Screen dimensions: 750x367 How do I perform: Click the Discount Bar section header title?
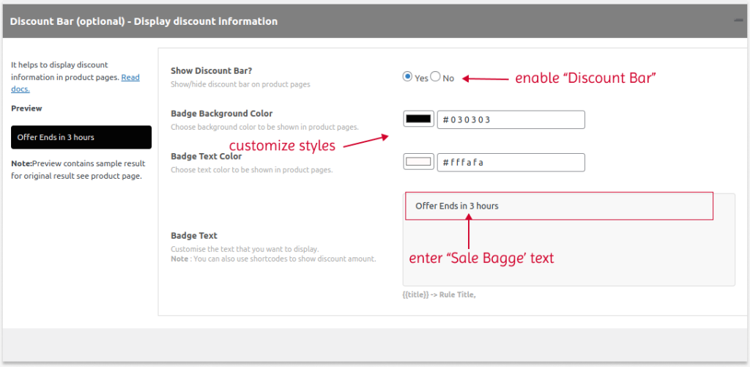(144, 21)
